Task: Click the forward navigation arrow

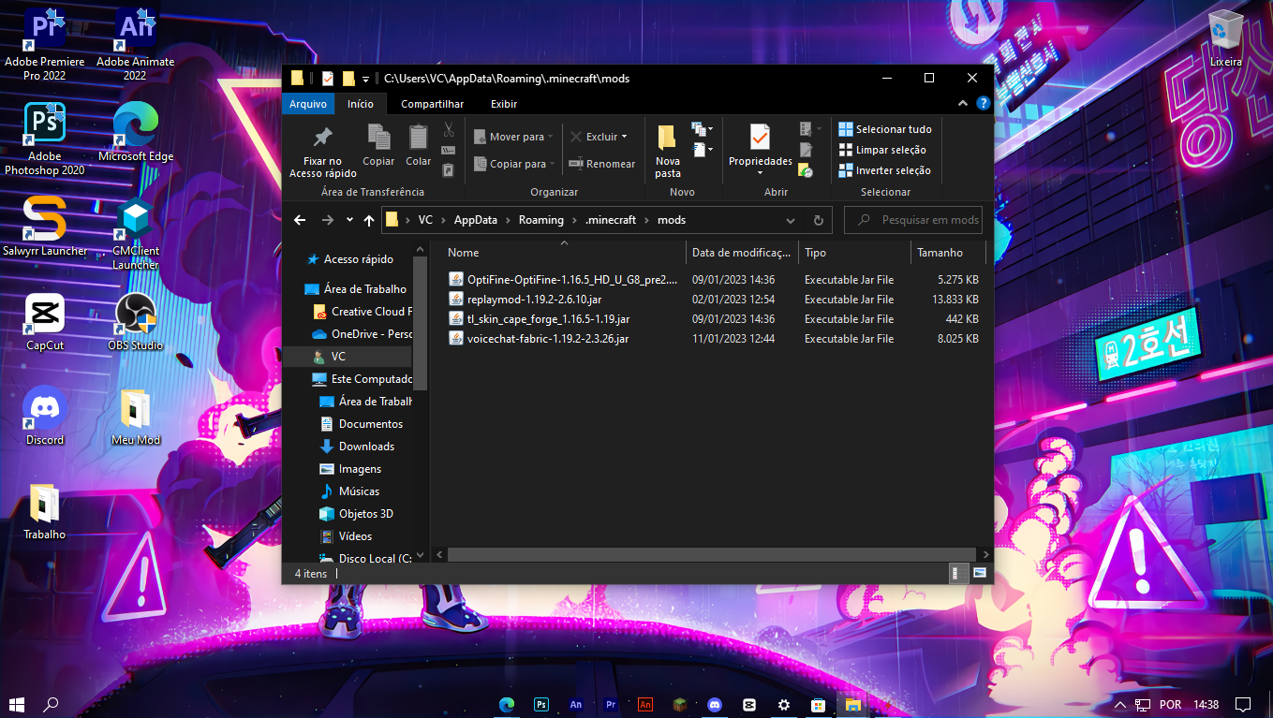Action: click(328, 221)
